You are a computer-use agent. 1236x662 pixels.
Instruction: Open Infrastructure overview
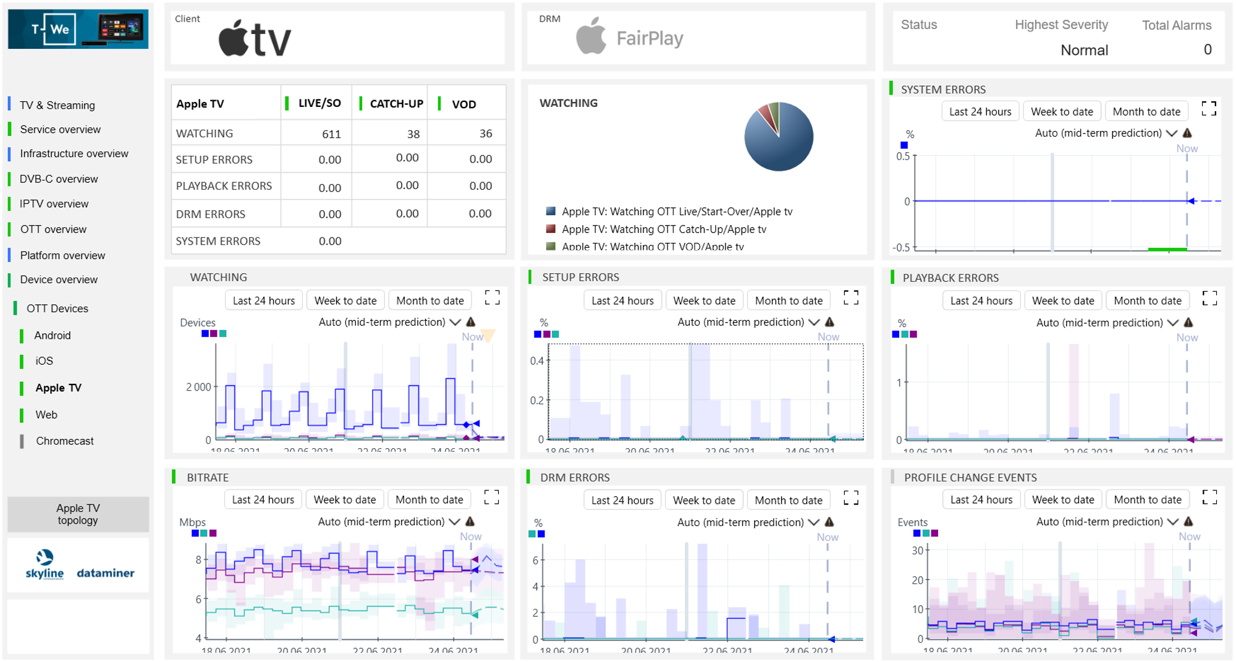(74, 153)
